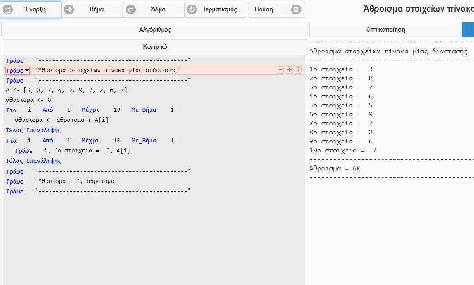The width and height of the screenshot is (474, 285).
Task: Select the Κεντρικό section header
Action: click(155, 46)
